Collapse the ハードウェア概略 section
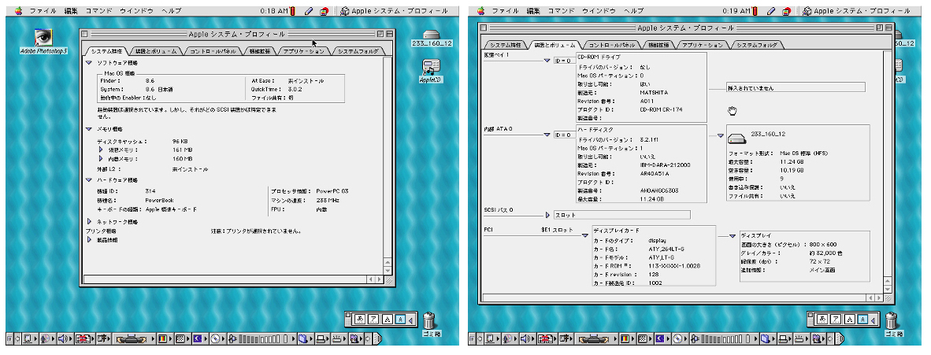 88,180
